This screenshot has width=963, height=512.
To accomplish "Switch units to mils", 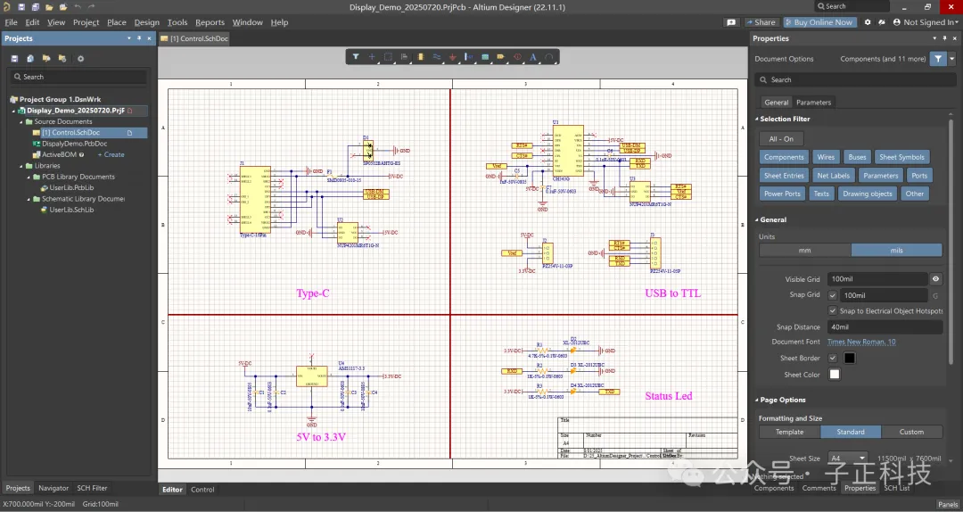I will pos(897,250).
